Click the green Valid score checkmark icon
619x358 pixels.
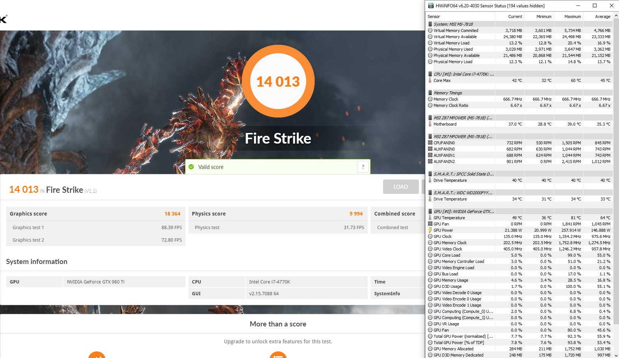click(x=191, y=167)
